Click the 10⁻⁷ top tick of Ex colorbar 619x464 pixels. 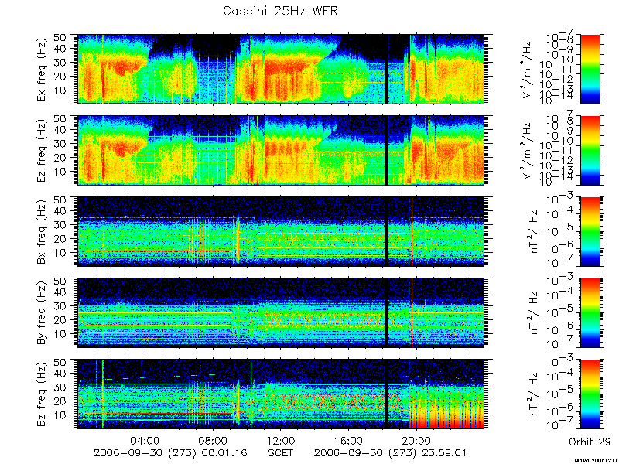pyautogui.click(x=560, y=37)
